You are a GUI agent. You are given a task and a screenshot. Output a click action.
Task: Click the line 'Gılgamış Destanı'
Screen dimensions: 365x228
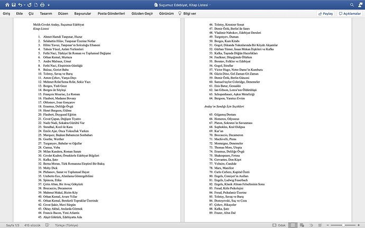pos(225,115)
